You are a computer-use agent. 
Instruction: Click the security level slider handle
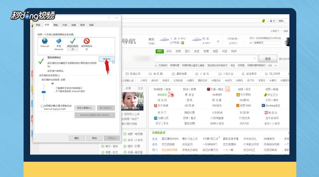[43, 92]
